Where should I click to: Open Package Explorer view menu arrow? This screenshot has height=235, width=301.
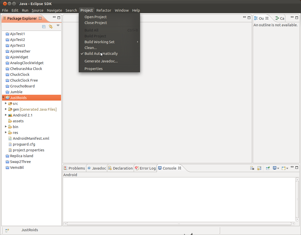click(58, 25)
